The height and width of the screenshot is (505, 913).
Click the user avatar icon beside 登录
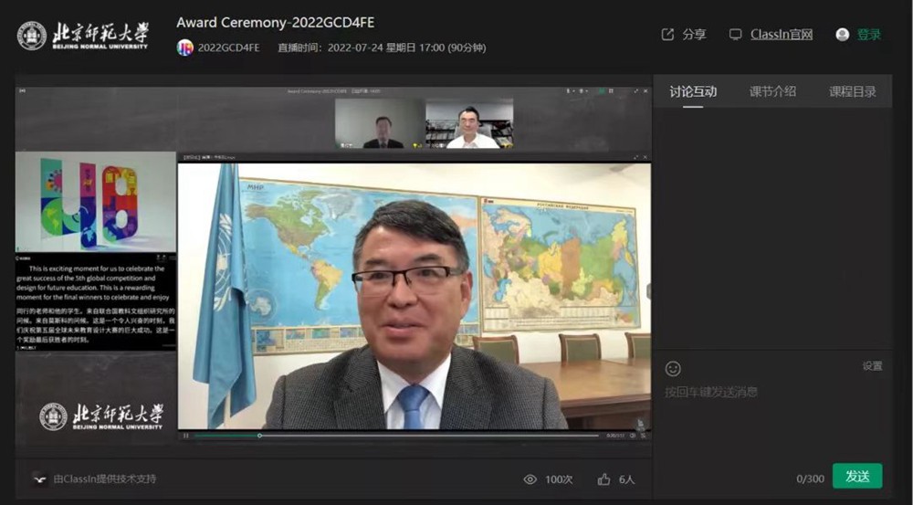(x=842, y=35)
